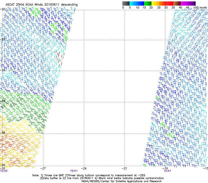Pick the green 15-20 knots color swatch
Viewport: 208px width, 183px height.
[148, 3]
